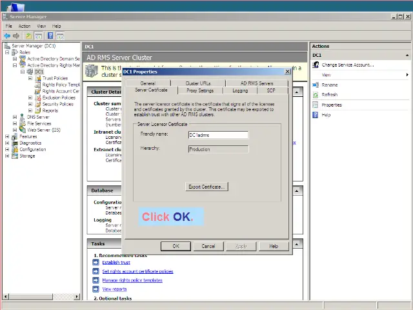The width and height of the screenshot is (413, 310).
Task: Collapse the DC1 actions header arrow
Action: coord(407,55)
